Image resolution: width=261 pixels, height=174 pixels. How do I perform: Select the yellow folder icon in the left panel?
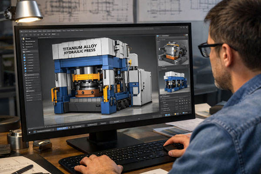(23, 39)
